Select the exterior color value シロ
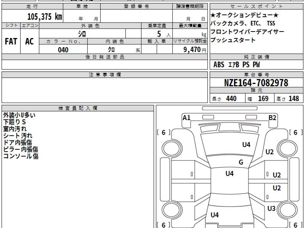Image resolution: width=305 pixels, height=228 pixels. [x=82, y=34]
